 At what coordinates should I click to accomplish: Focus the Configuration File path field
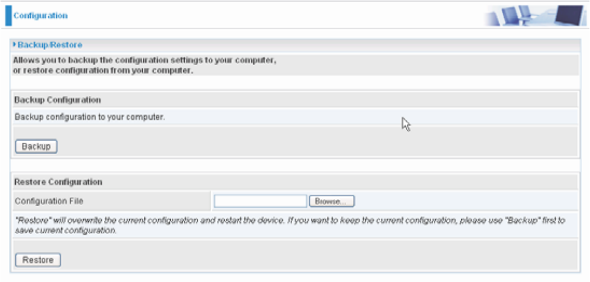(260, 201)
